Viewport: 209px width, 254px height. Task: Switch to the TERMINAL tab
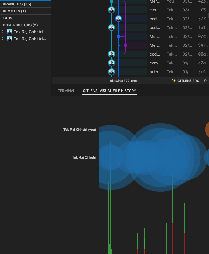66,91
